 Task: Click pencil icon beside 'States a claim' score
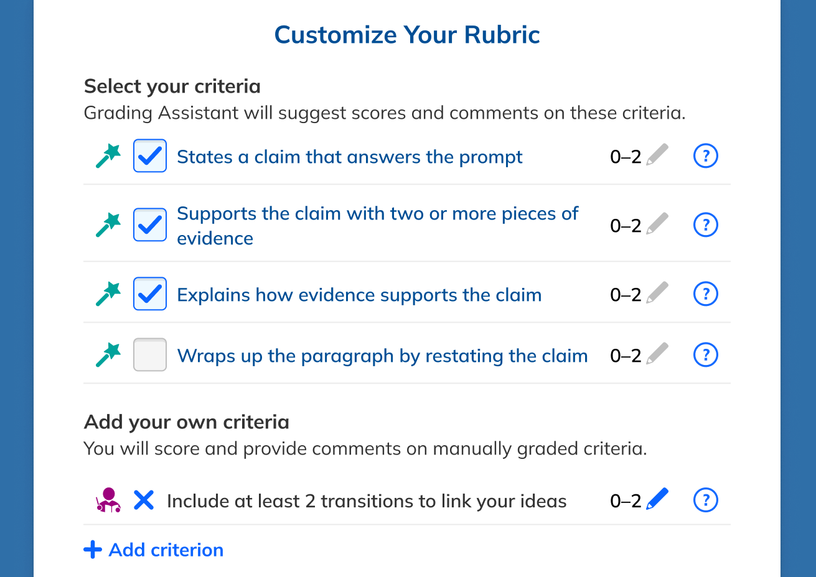(657, 155)
